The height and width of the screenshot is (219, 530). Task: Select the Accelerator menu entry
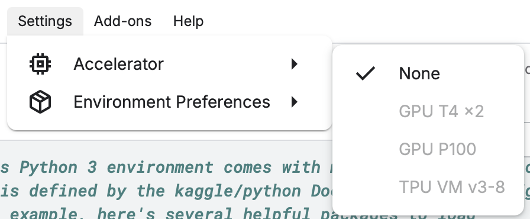(169, 64)
